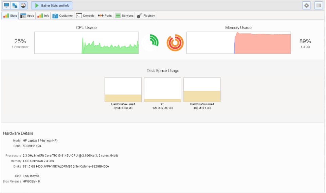Select the Ports tab
The width and height of the screenshot is (326, 193).
pyautogui.click(x=105, y=16)
